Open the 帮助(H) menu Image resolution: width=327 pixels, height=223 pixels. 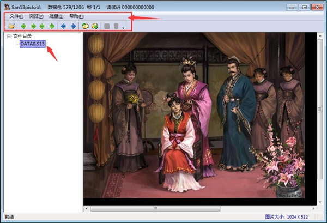coord(76,16)
